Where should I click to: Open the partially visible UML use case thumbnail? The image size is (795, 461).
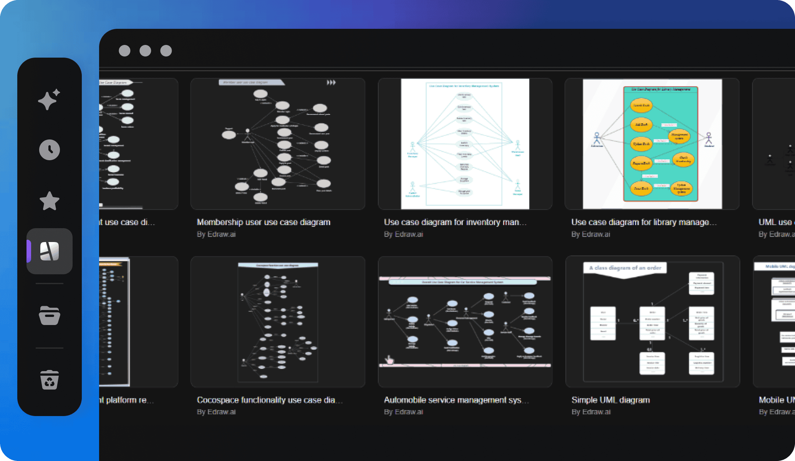click(773, 144)
